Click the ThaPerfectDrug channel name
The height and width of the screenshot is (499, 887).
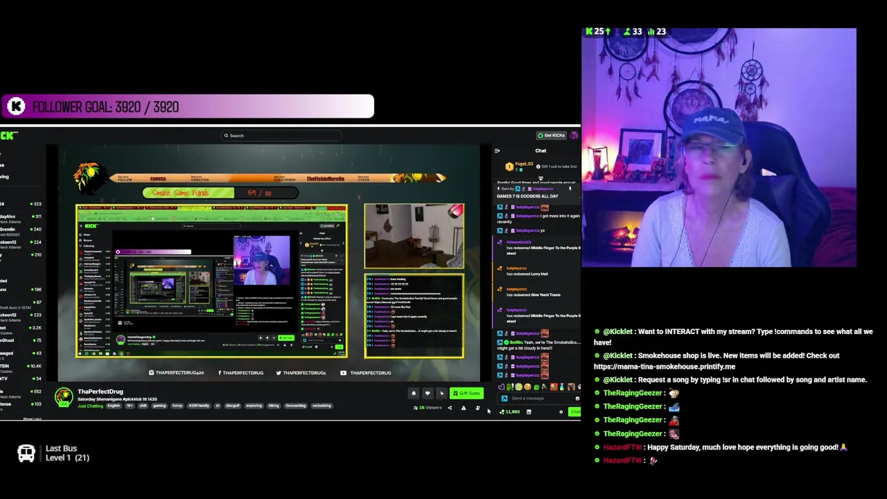(100, 392)
